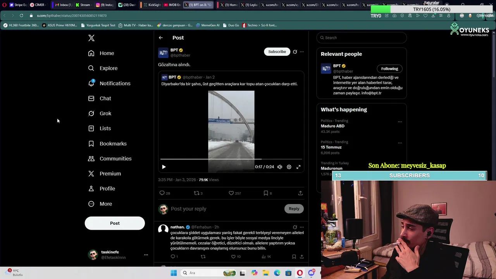Viewport: 496px width, 279px height.
Task: Bookmark the post with 8 bookmarks
Action: point(267,193)
